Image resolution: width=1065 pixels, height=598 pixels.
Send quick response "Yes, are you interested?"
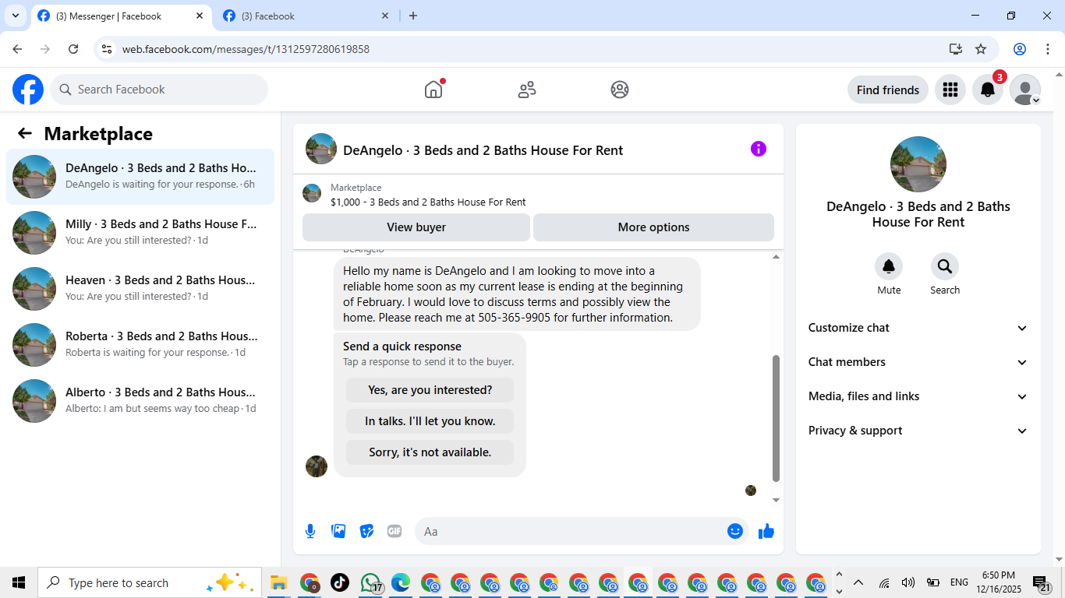pyautogui.click(x=430, y=390)
